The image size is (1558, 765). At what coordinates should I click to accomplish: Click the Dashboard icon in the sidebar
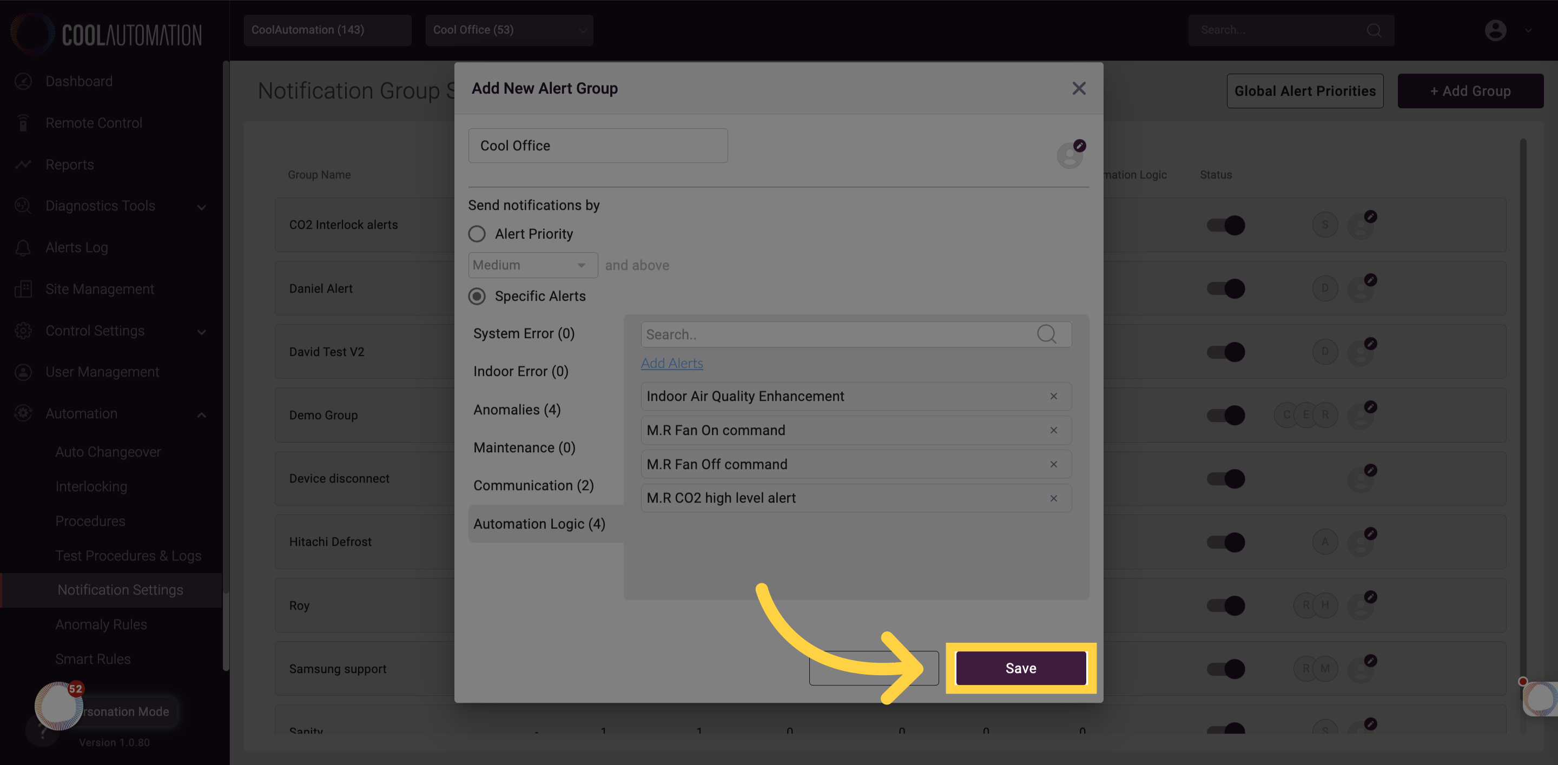(23, 81)
